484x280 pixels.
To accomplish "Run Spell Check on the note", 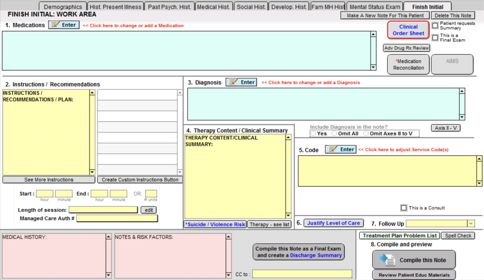I will point(458,236).
